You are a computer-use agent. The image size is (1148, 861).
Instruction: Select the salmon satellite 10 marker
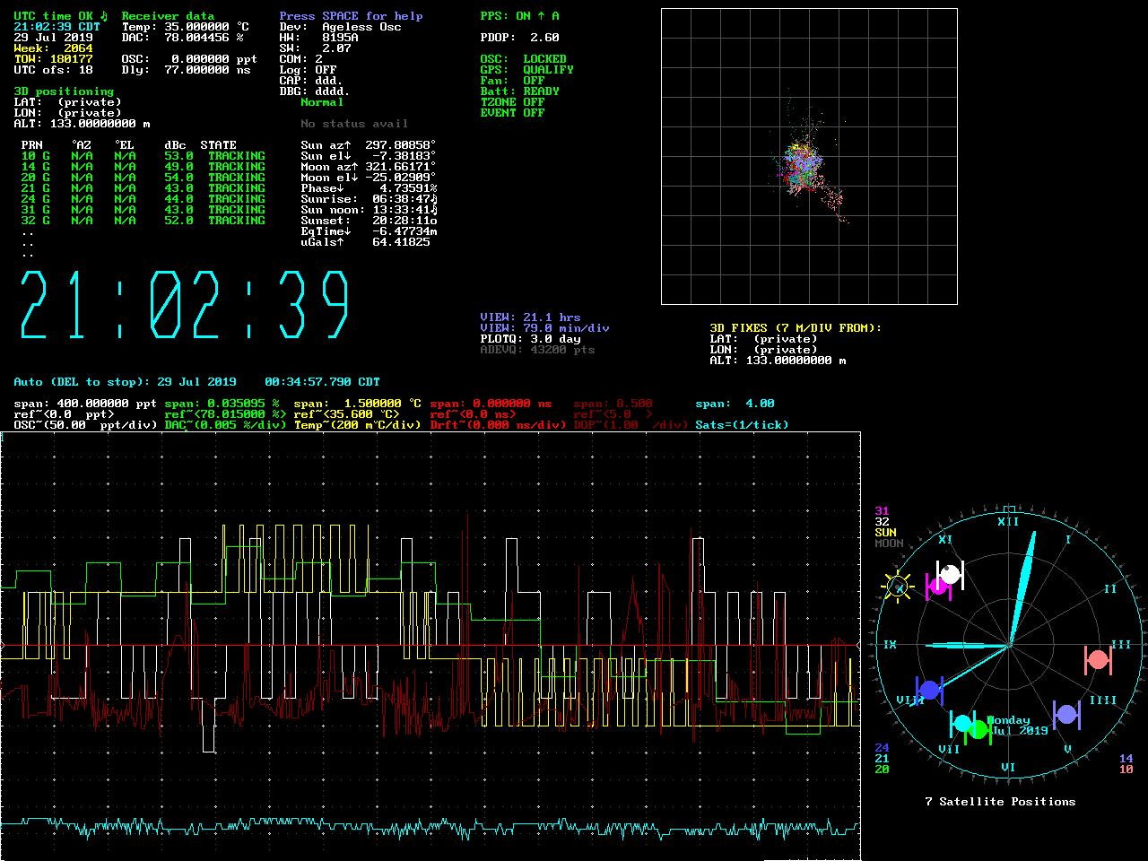pyautogui.click(x=1098, y=661)
